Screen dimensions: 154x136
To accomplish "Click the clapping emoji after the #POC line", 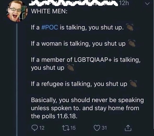I will coord(130,27).
